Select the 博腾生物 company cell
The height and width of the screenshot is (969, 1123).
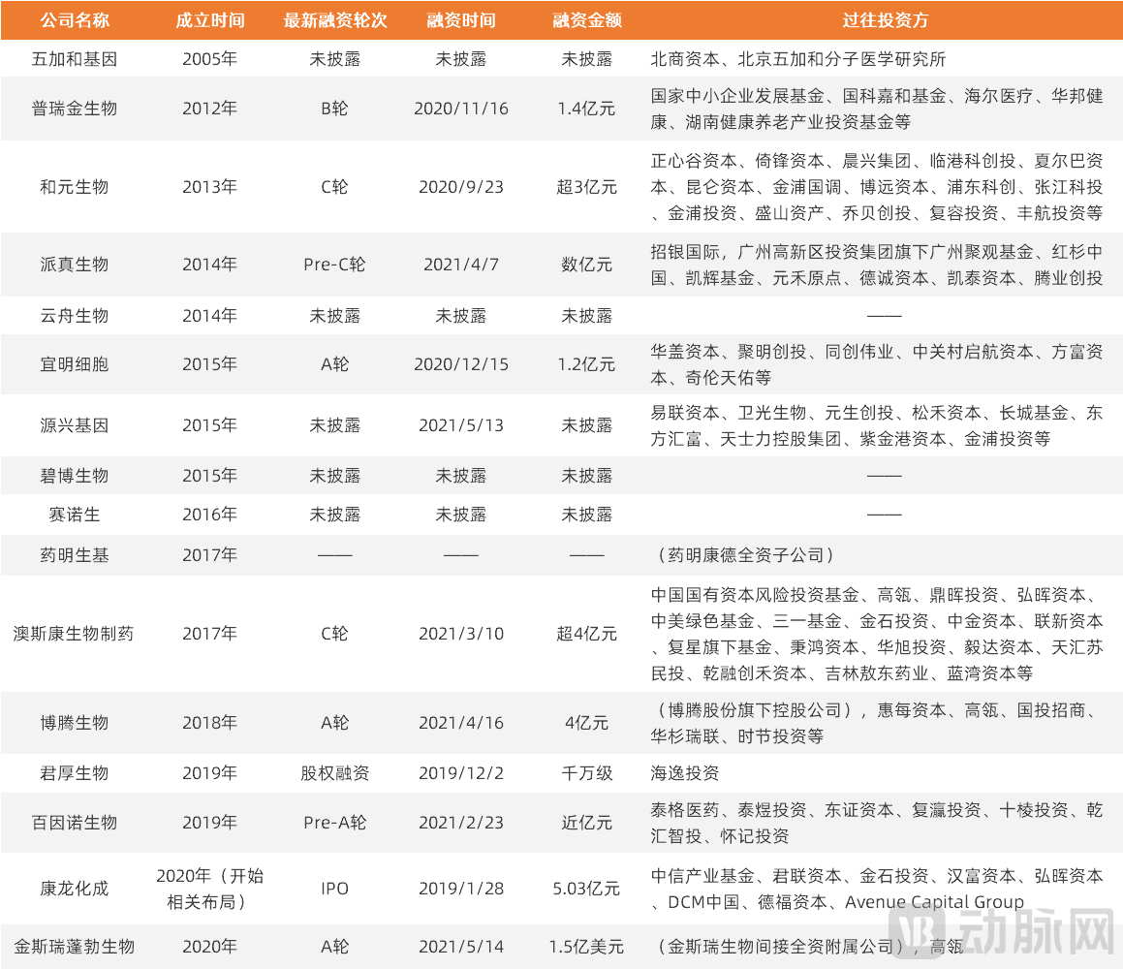[75, 723]
